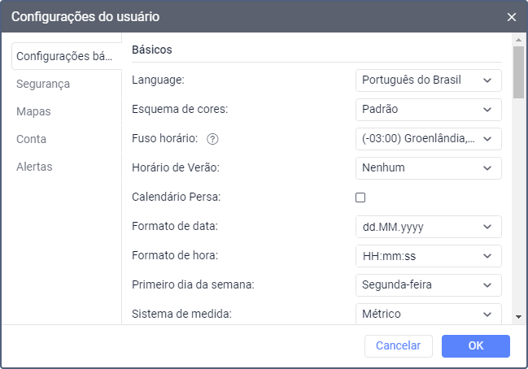Expand the Formato de hora dropdown

click(428, 256)
